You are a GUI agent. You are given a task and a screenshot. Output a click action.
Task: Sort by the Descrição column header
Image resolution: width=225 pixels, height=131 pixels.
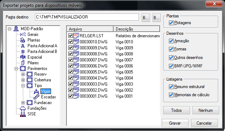click(136, 29)
